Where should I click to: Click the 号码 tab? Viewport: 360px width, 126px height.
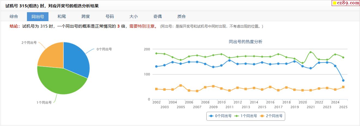click(109, 17)
